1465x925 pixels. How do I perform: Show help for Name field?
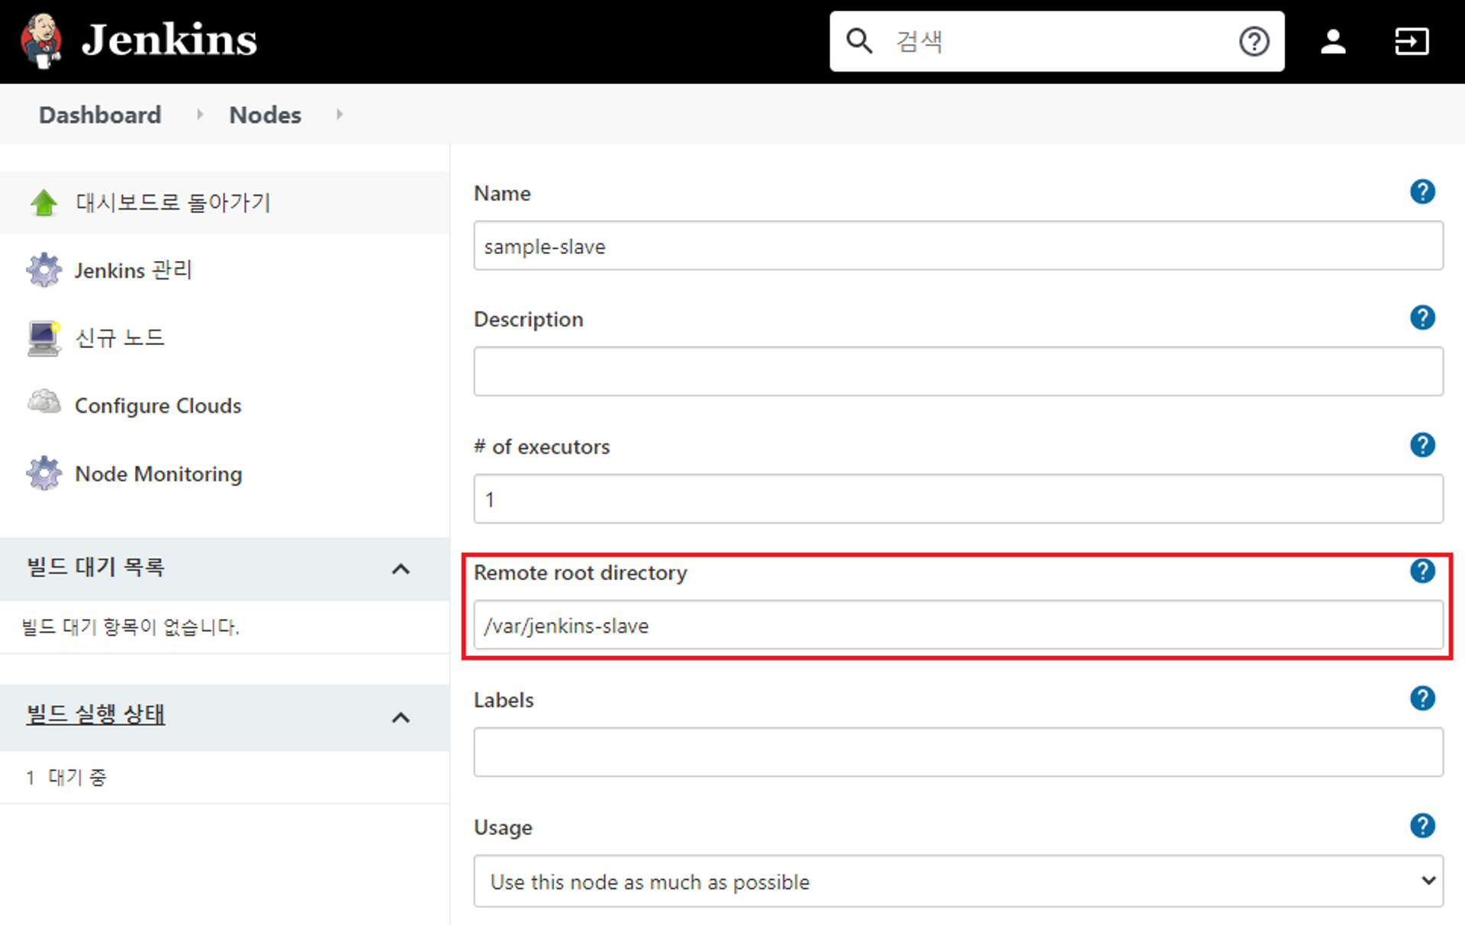(x=1422, y=191)
